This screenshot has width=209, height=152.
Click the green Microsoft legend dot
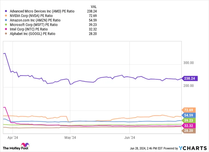click(6, 25)
